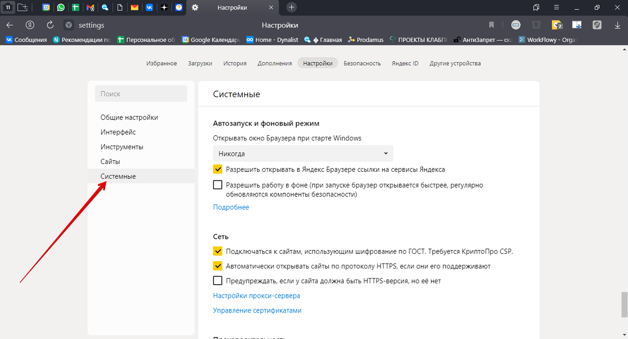This screenshot has height=339, width=628.
Task: Enable Разрешить работу в фоне checkbox
Action: pyautogui.click(x=218, y=184)
